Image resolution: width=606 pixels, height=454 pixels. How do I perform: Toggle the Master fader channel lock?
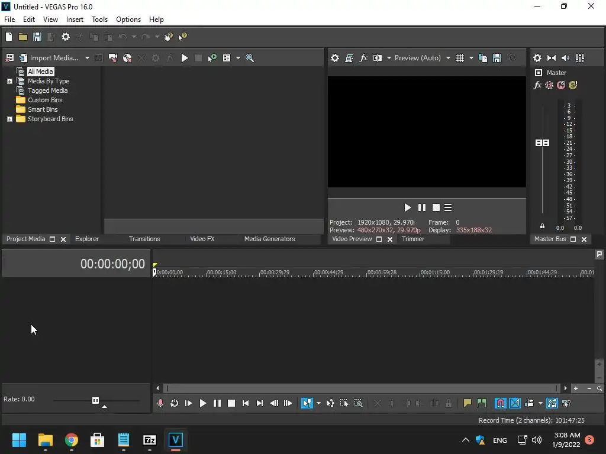[542, 226]
